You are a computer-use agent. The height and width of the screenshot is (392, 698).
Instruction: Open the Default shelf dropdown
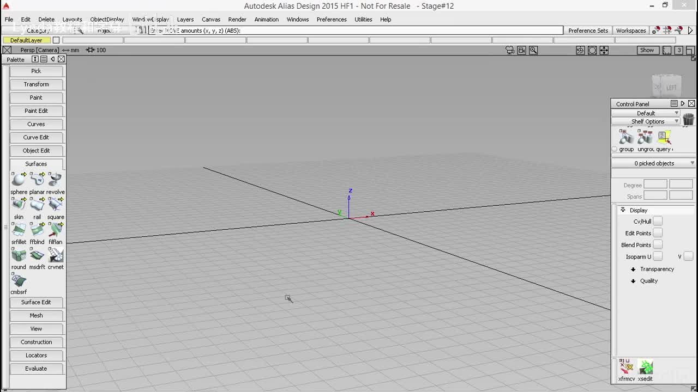pos(646,113)
